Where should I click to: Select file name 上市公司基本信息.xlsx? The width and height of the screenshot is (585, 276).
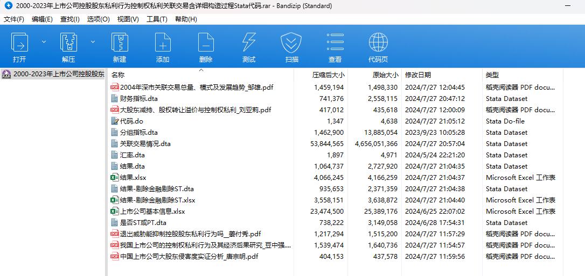tap(152, 211)
